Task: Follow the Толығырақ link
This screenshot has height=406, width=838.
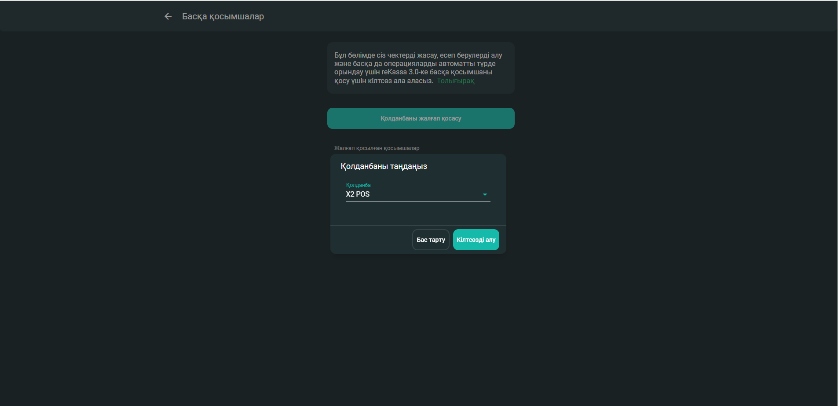Action: click(x=455, y=81)
